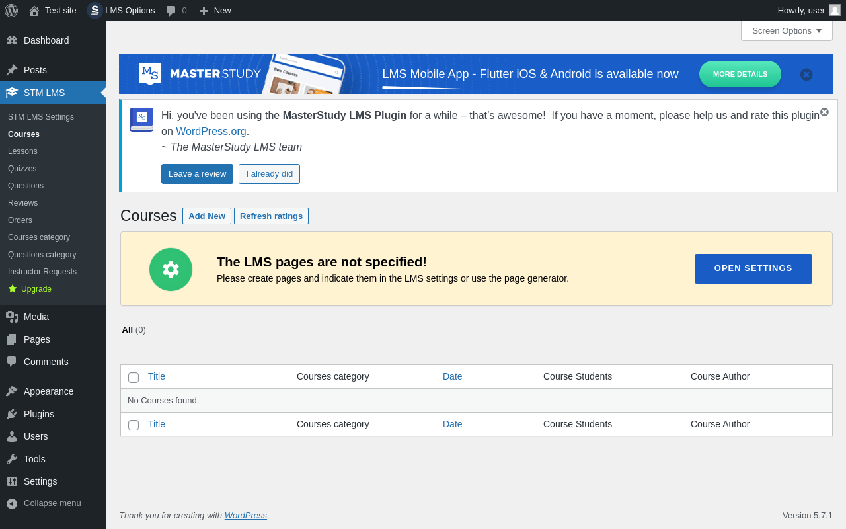Open the comments bubble in admin bar
The width and height of the screenshot is (846, 529).
171,11
